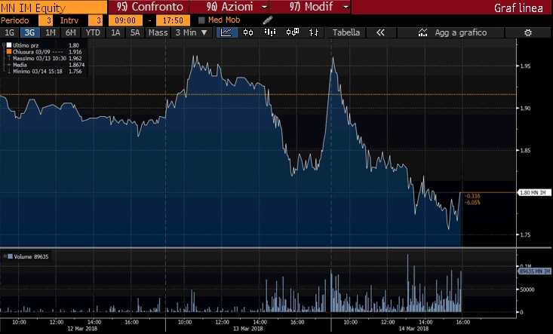This screenshot has height=334, width=553.
Task: Edit the Periodo value field
Action: tap(45, 20)
